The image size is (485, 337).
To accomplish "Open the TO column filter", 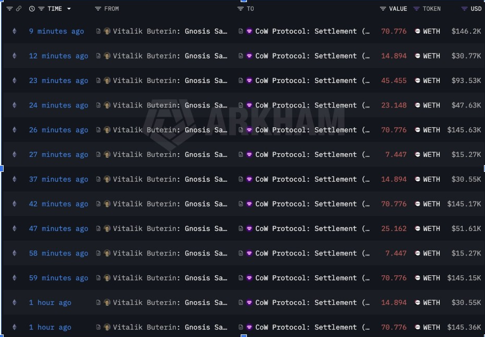I will [240, 9].
